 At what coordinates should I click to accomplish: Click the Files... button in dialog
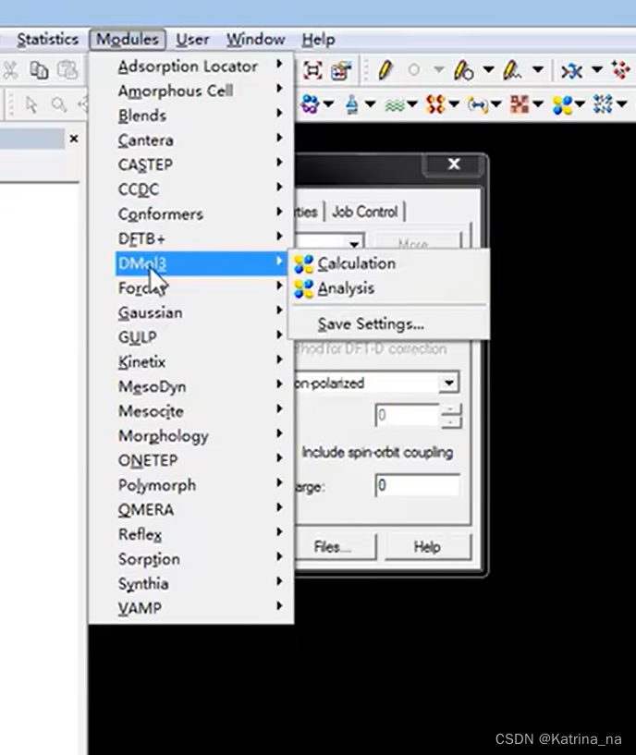333,547
